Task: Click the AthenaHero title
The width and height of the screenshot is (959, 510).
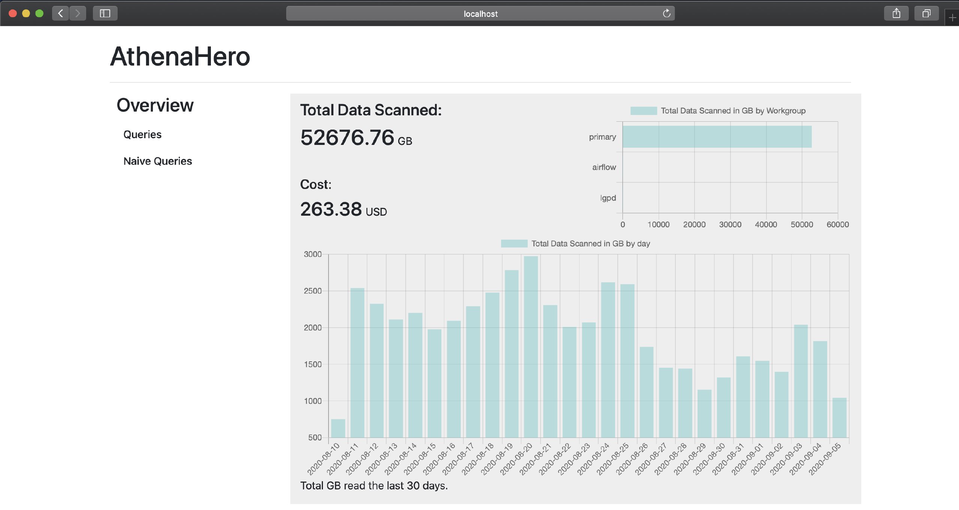Action: pyautogui.click(x=180, y=57)
